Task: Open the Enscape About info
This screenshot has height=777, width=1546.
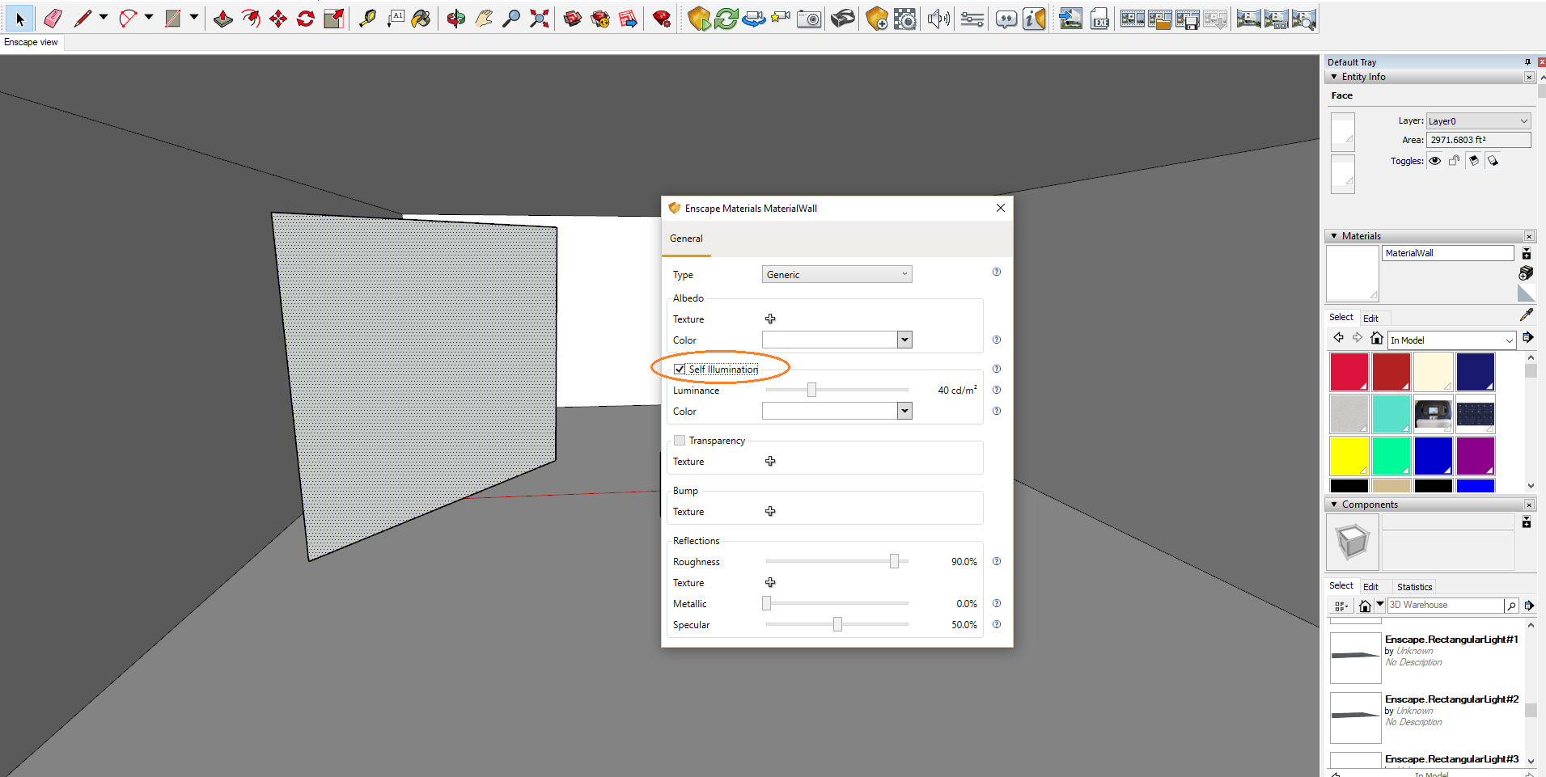Action: pos(1034,19)
